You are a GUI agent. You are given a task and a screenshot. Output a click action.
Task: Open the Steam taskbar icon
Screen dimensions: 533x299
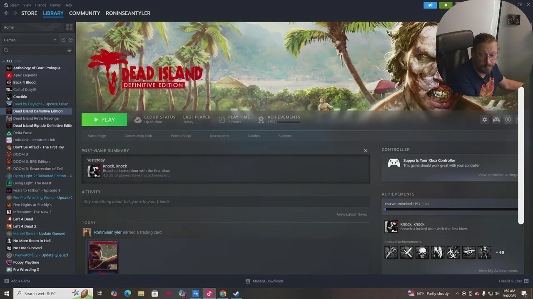[236, 294]
